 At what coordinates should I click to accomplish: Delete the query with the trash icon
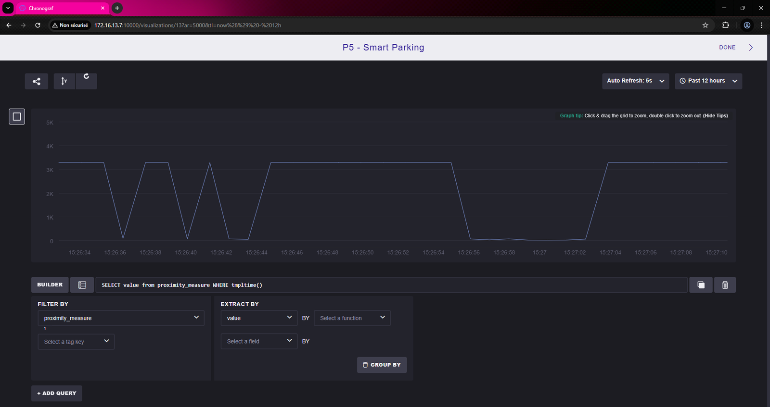[725, 285]
